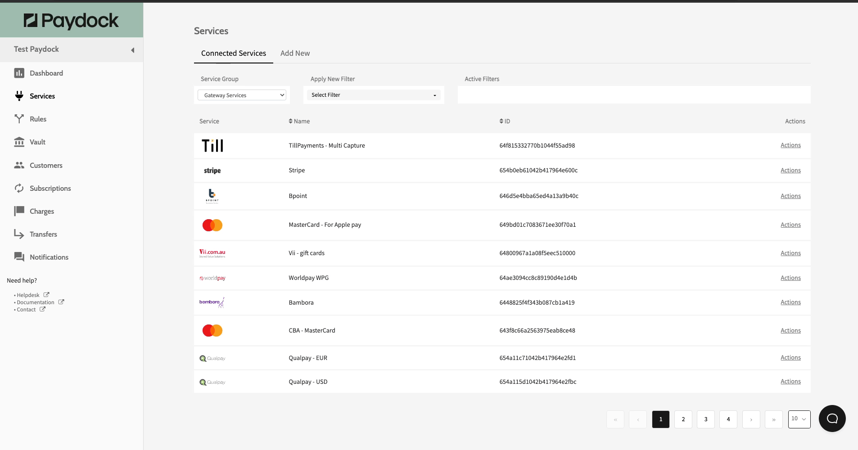The height and width of the screenshot is (450, 858).
Task: Open the chat support bubble
Action: [832, 418]
